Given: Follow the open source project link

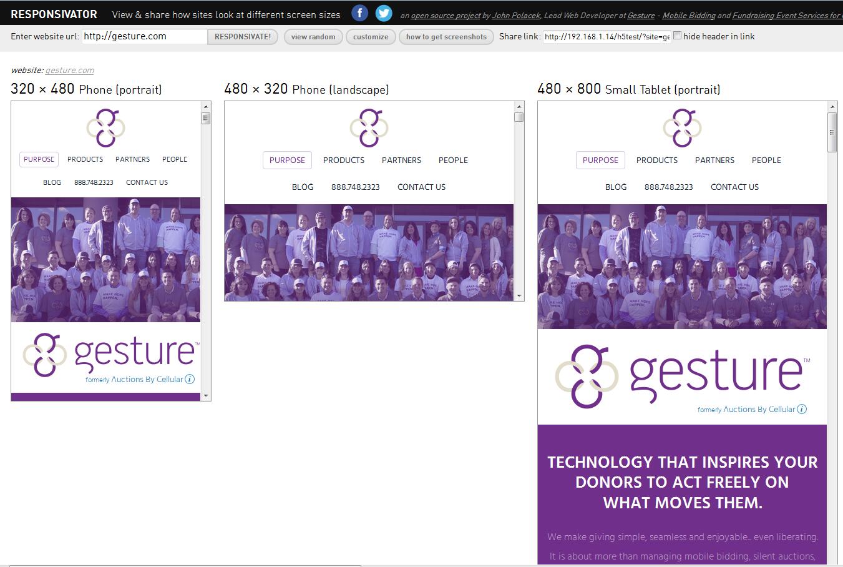Looking at the screenshot, I should pos(446,16).
